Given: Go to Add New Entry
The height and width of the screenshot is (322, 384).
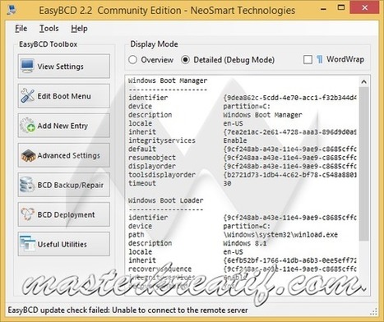Looking at the screenshot, I should click(64, 126).
